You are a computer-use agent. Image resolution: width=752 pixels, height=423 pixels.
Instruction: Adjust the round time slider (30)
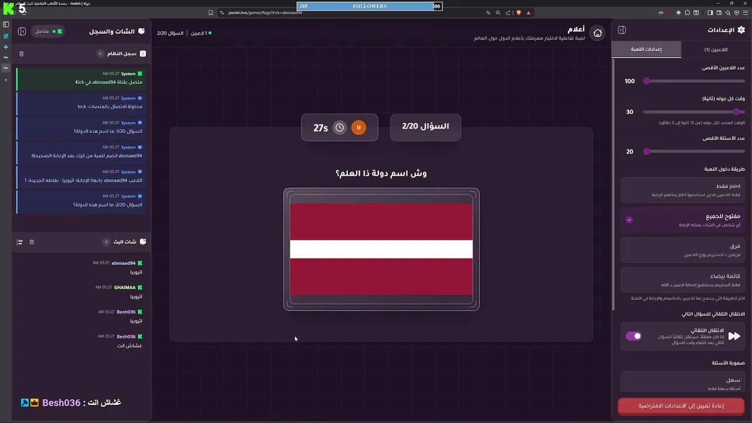694,112
